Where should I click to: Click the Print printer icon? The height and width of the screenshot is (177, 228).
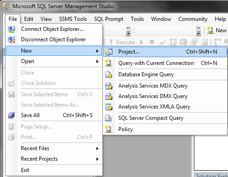click(11, 137)
